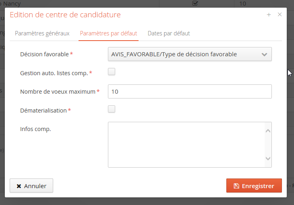Click the floppy disk icon on Enregistrer

point(236,186)
